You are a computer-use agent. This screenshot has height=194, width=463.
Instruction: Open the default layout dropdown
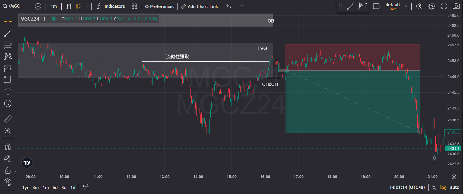coord(407,6)
